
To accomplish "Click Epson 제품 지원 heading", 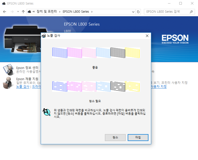I will [x=27, y=79].
